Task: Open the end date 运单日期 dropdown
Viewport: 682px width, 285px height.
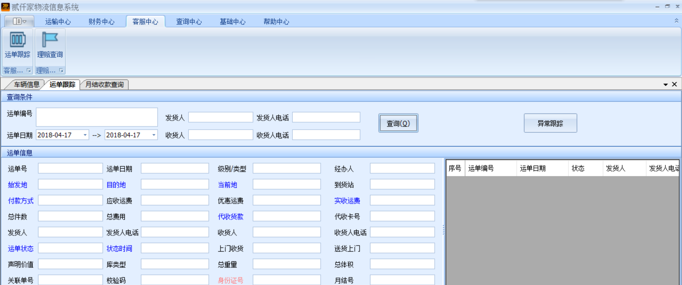Action: pyautogui.click(x=154, y=135)
